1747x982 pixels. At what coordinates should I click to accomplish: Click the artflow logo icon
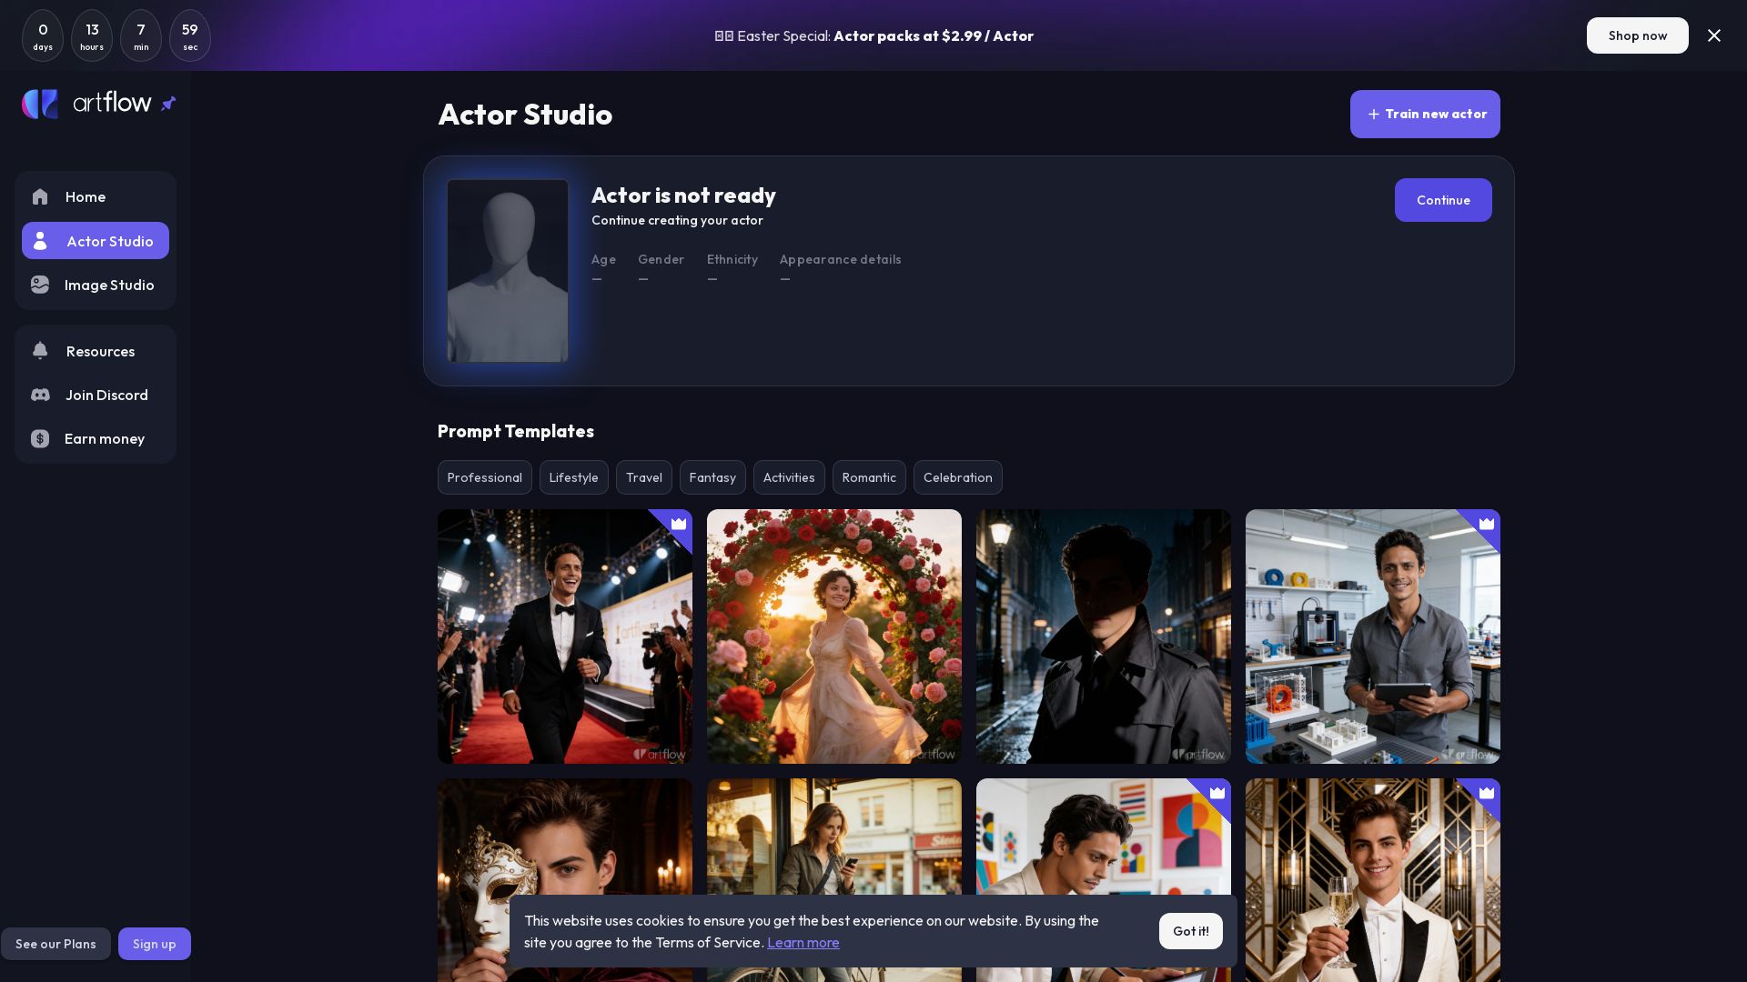[x=40, y=104]
